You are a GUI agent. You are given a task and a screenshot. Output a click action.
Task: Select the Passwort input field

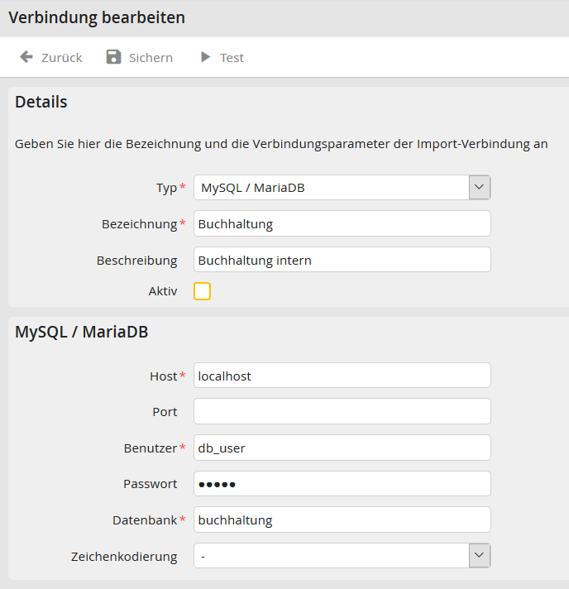342,484
